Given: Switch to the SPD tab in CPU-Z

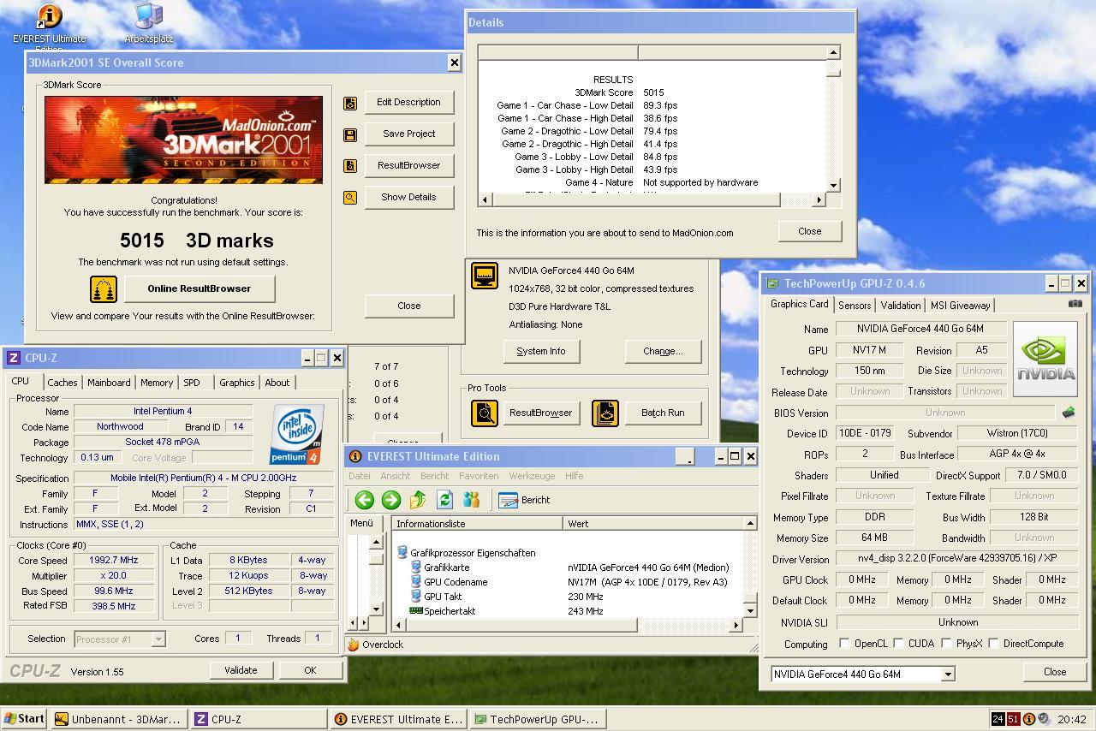Looking at the screenshot, I should [192, 383].
